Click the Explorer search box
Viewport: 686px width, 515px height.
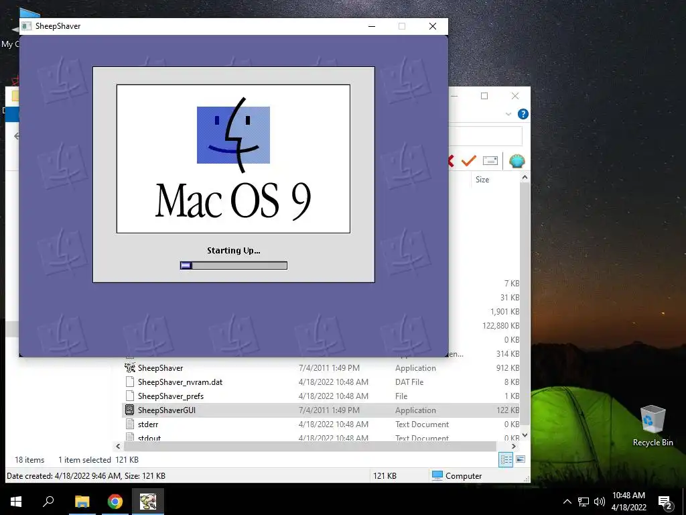[x=486, y=135]
